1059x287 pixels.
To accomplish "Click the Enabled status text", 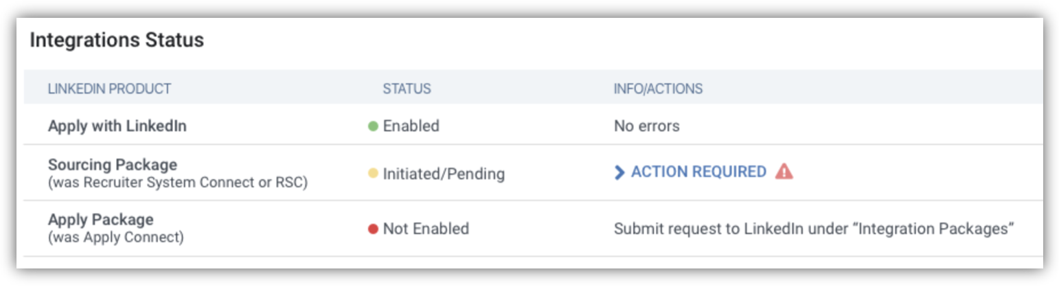I will coord(411,126).
